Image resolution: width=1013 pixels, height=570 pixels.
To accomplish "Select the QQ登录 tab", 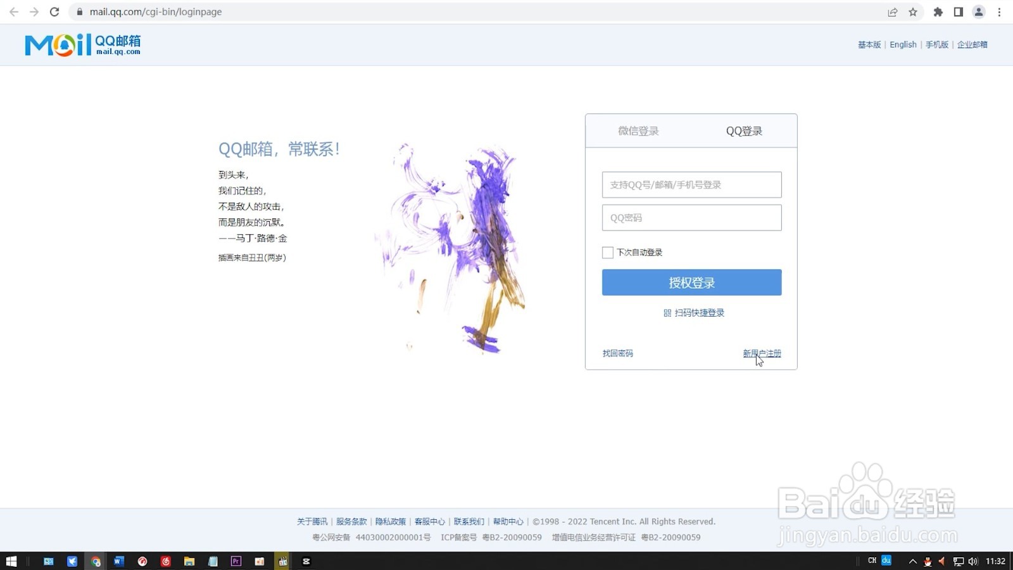I will pos(744,131).
